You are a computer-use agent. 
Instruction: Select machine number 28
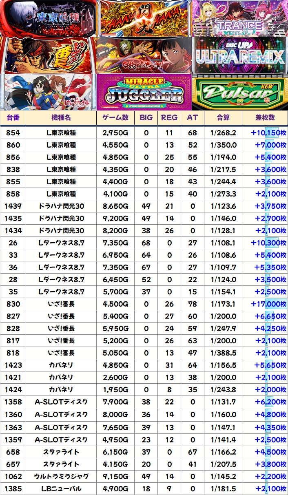13,279
